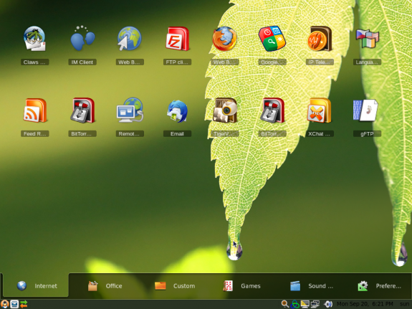Open the Office category tab
412x309 pixels.
coord(105,286)
